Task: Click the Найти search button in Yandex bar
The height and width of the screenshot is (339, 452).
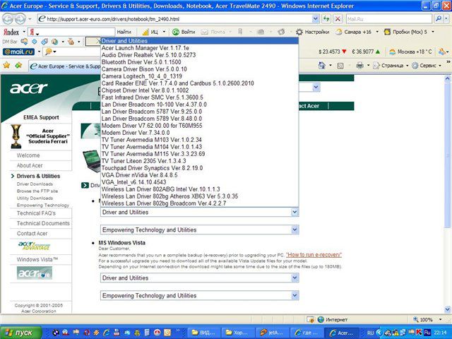Action: coord(124,32)
